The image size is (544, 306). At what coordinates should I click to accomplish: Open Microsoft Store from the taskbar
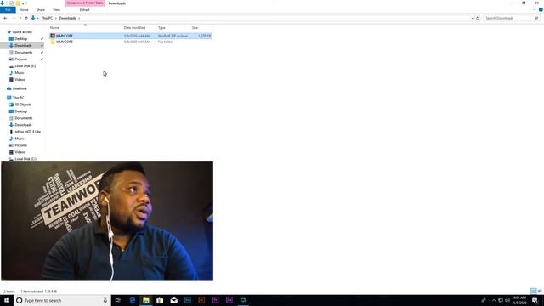tap(160, 300)
